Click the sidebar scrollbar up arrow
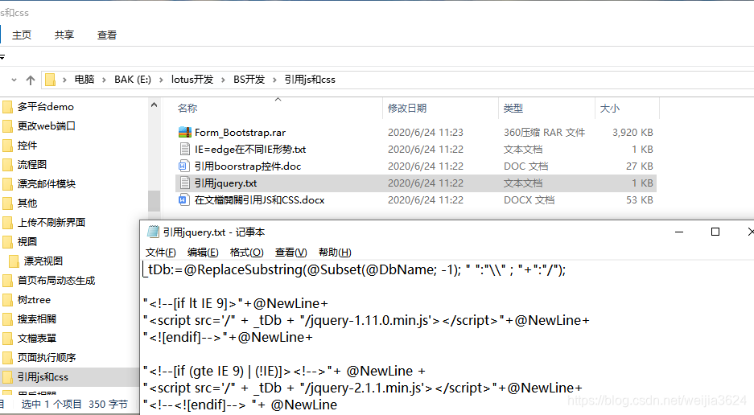 coord(154,105)
